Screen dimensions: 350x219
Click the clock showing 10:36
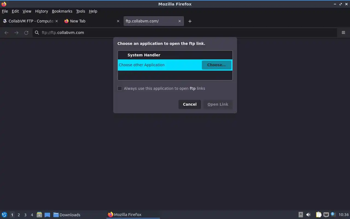pos(343,215)
